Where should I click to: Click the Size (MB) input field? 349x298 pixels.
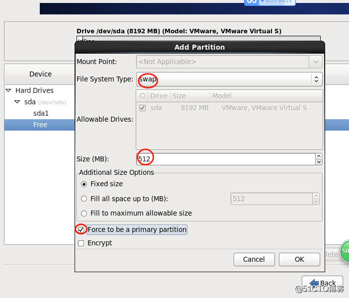click(x=226, y=159)
